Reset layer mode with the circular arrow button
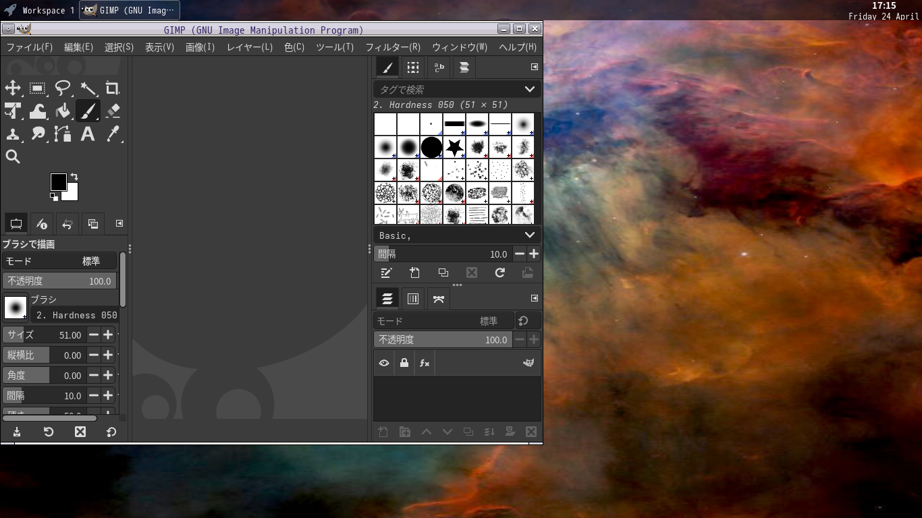This screenshot has width=922, height=518. coord(524,321)
